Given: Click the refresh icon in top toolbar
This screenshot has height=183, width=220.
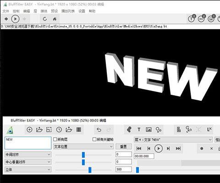Looking at the screenshot, I should pyautogui.click(x=45, y=19).
